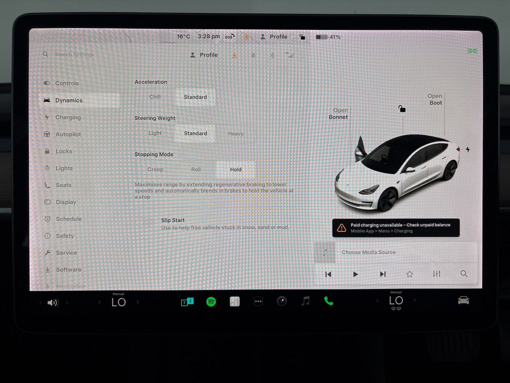Open the Phone app
The height and width of the screenshot is (383, 510).
click(x=328, y=301)
